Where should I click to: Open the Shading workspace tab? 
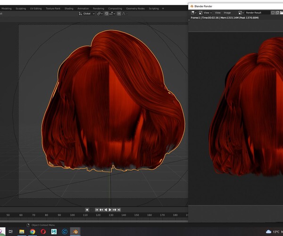pyautogui.click(x=69, y=8)
